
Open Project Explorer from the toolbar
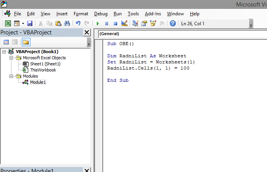(135, 23)
